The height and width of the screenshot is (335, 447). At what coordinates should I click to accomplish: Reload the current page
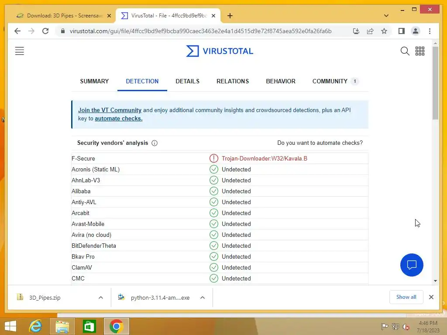(x=45, y=31)
